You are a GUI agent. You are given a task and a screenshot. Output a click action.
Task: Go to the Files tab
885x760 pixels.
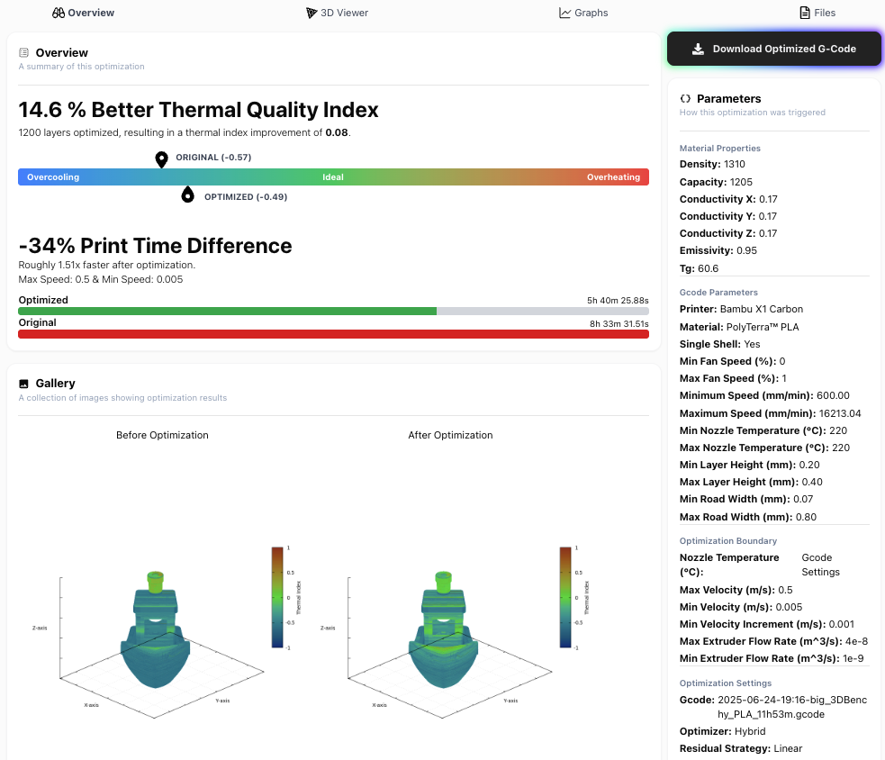click(x=817, y=13)
